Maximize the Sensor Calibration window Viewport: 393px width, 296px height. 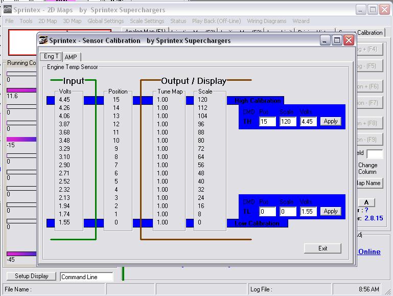point(337,40)
